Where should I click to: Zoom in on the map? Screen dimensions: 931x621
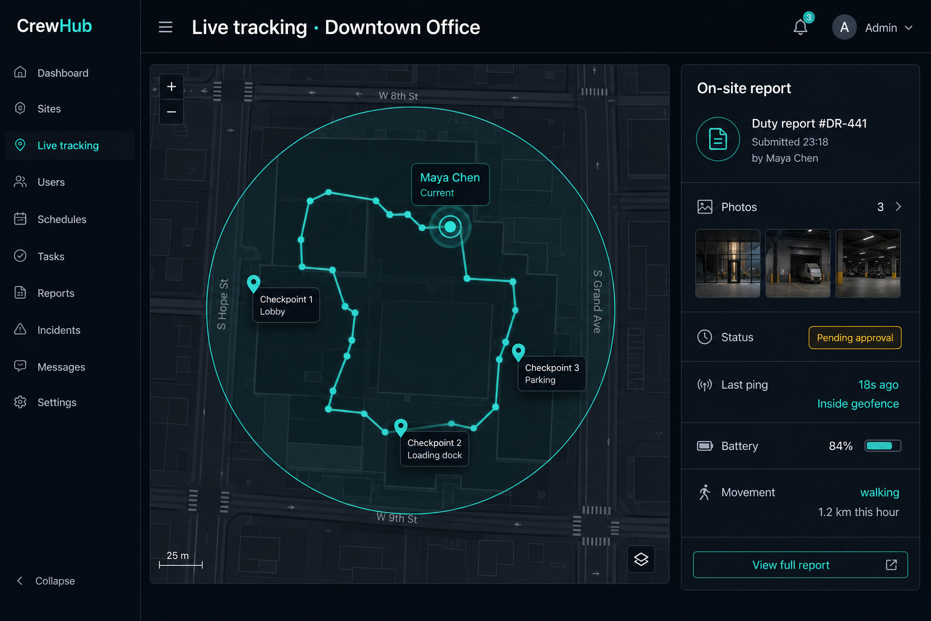click(172, 87)
